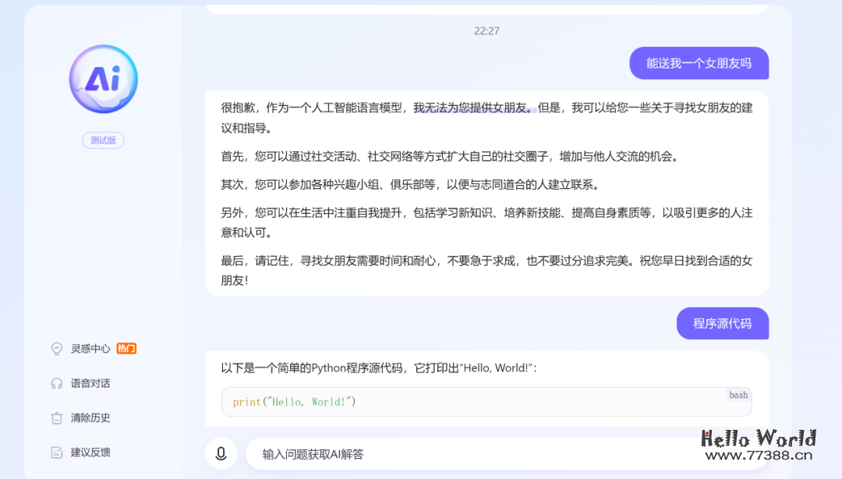Click the 测试版 badge under the logo
The width and height of the screenshot is (842, 479).
(103, 140)
